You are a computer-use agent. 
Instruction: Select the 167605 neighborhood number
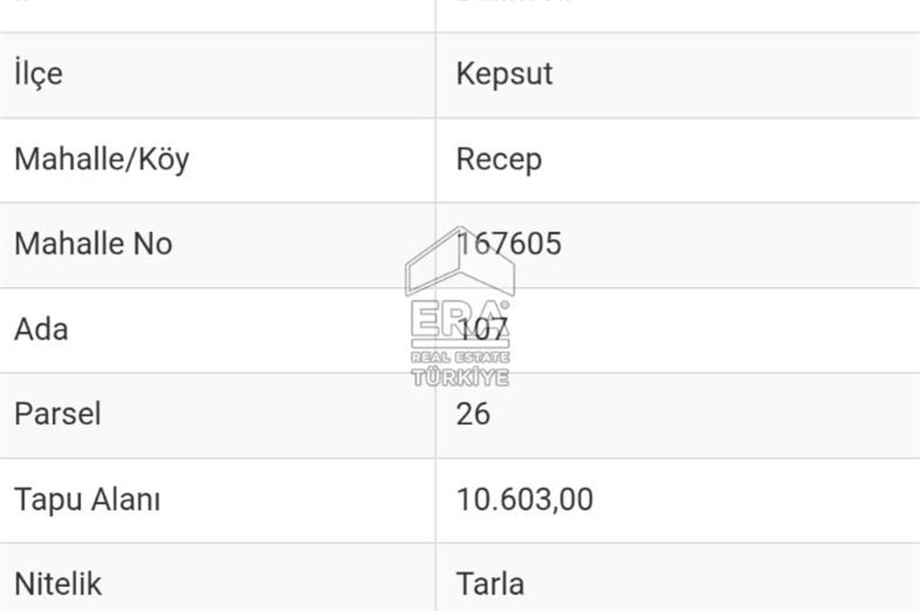tap(509, 244)
